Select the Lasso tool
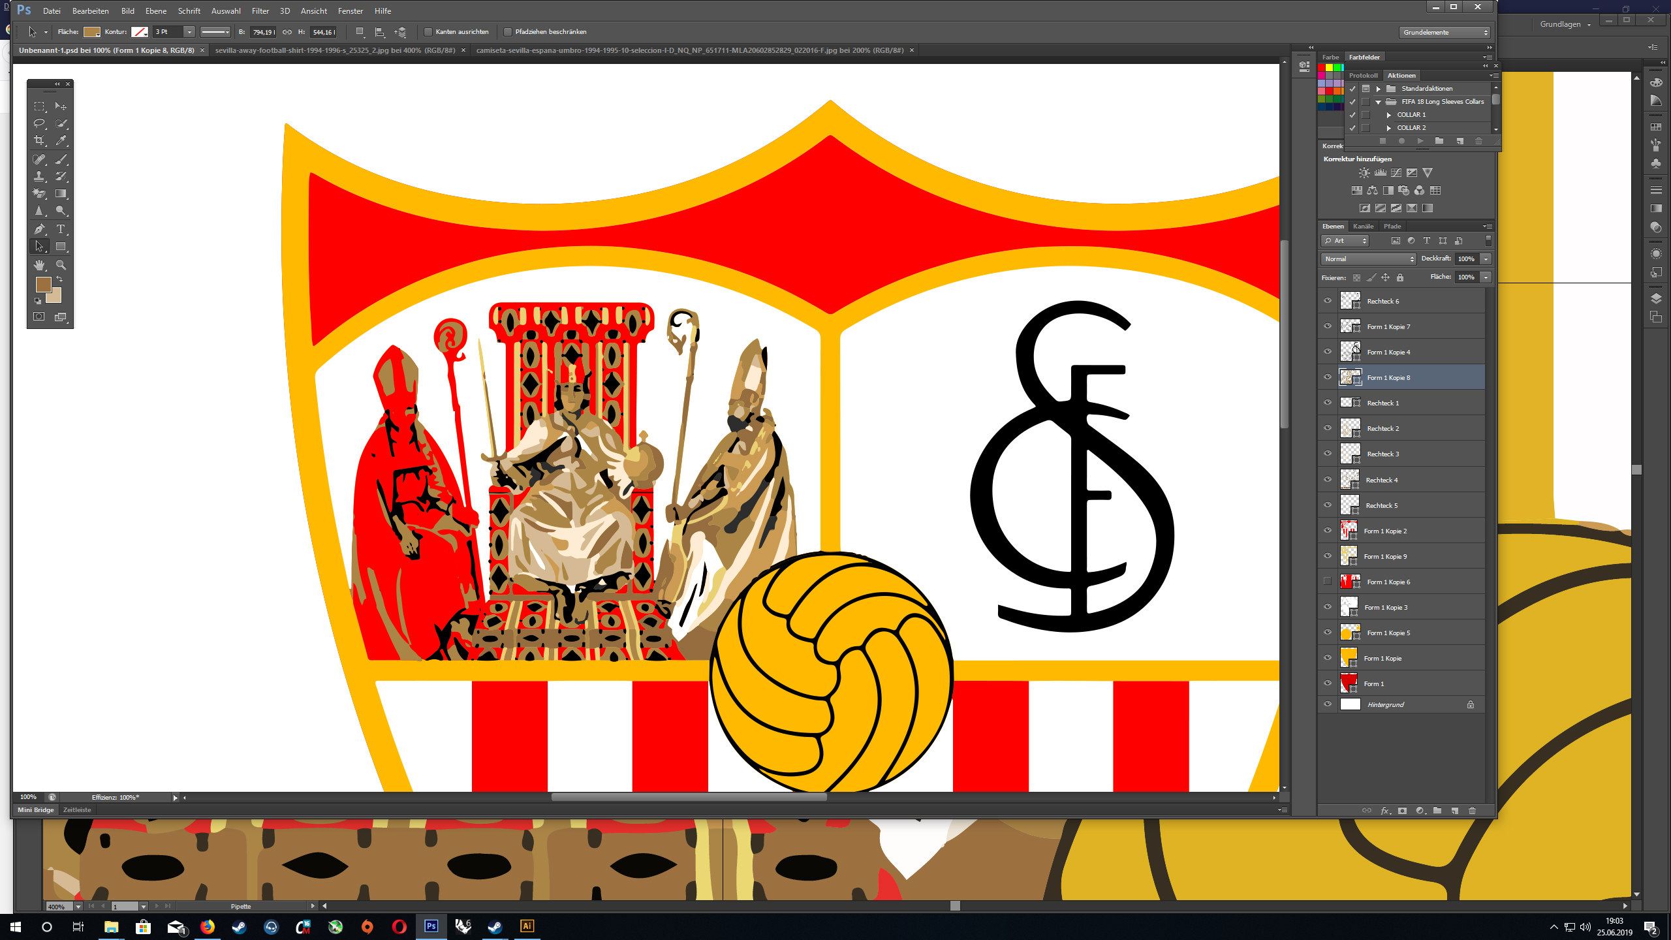The image size is (1671, 940). point(39,123)
